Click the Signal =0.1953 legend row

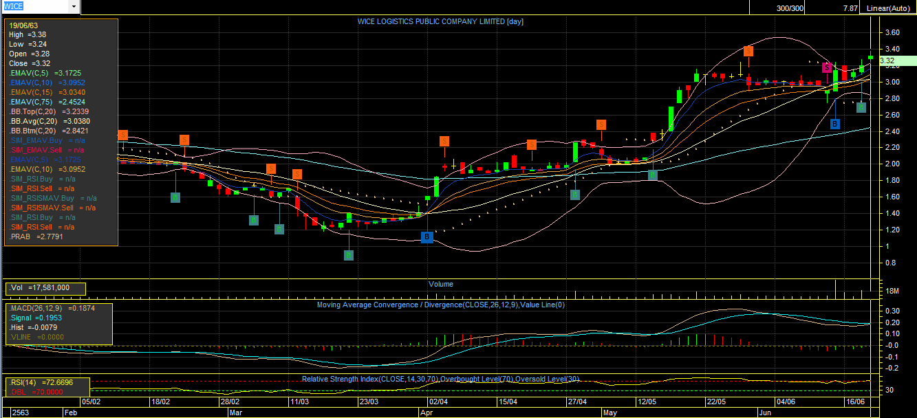[36, 318]
